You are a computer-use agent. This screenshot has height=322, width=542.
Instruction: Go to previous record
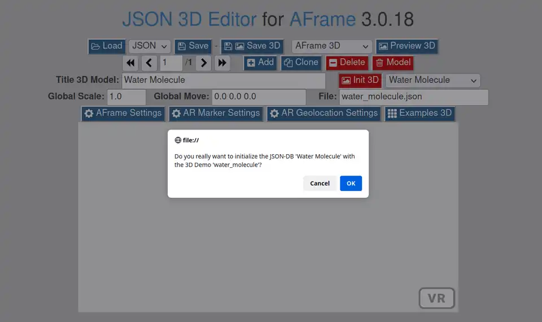(x=149, y=63)
